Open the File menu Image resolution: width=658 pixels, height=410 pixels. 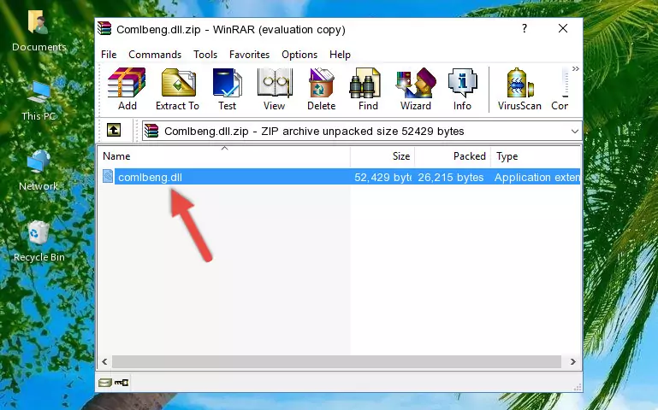[109, 55]
